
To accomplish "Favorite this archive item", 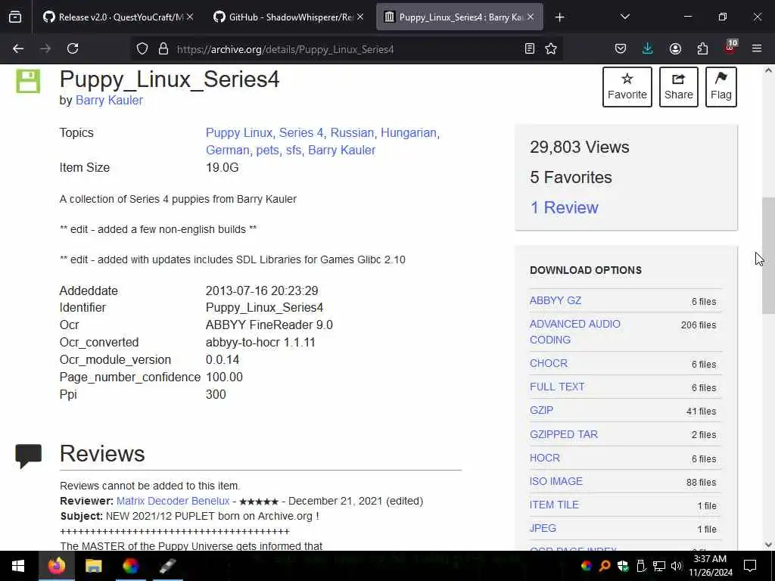I will [627, 87].
